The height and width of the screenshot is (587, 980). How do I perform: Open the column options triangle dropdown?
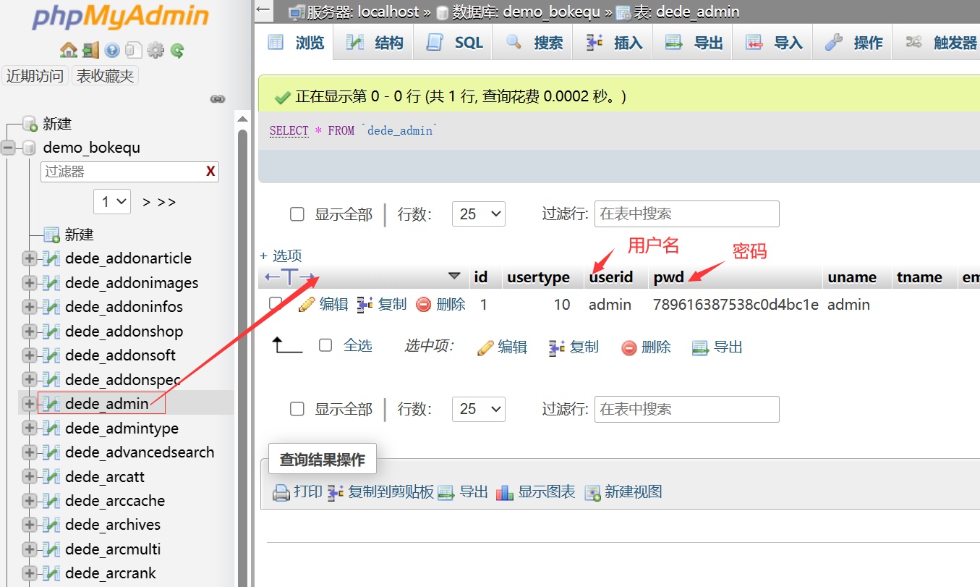tap(454, 276)
